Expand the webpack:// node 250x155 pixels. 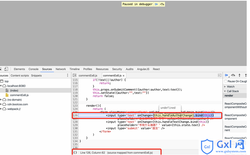coord(1,109)
